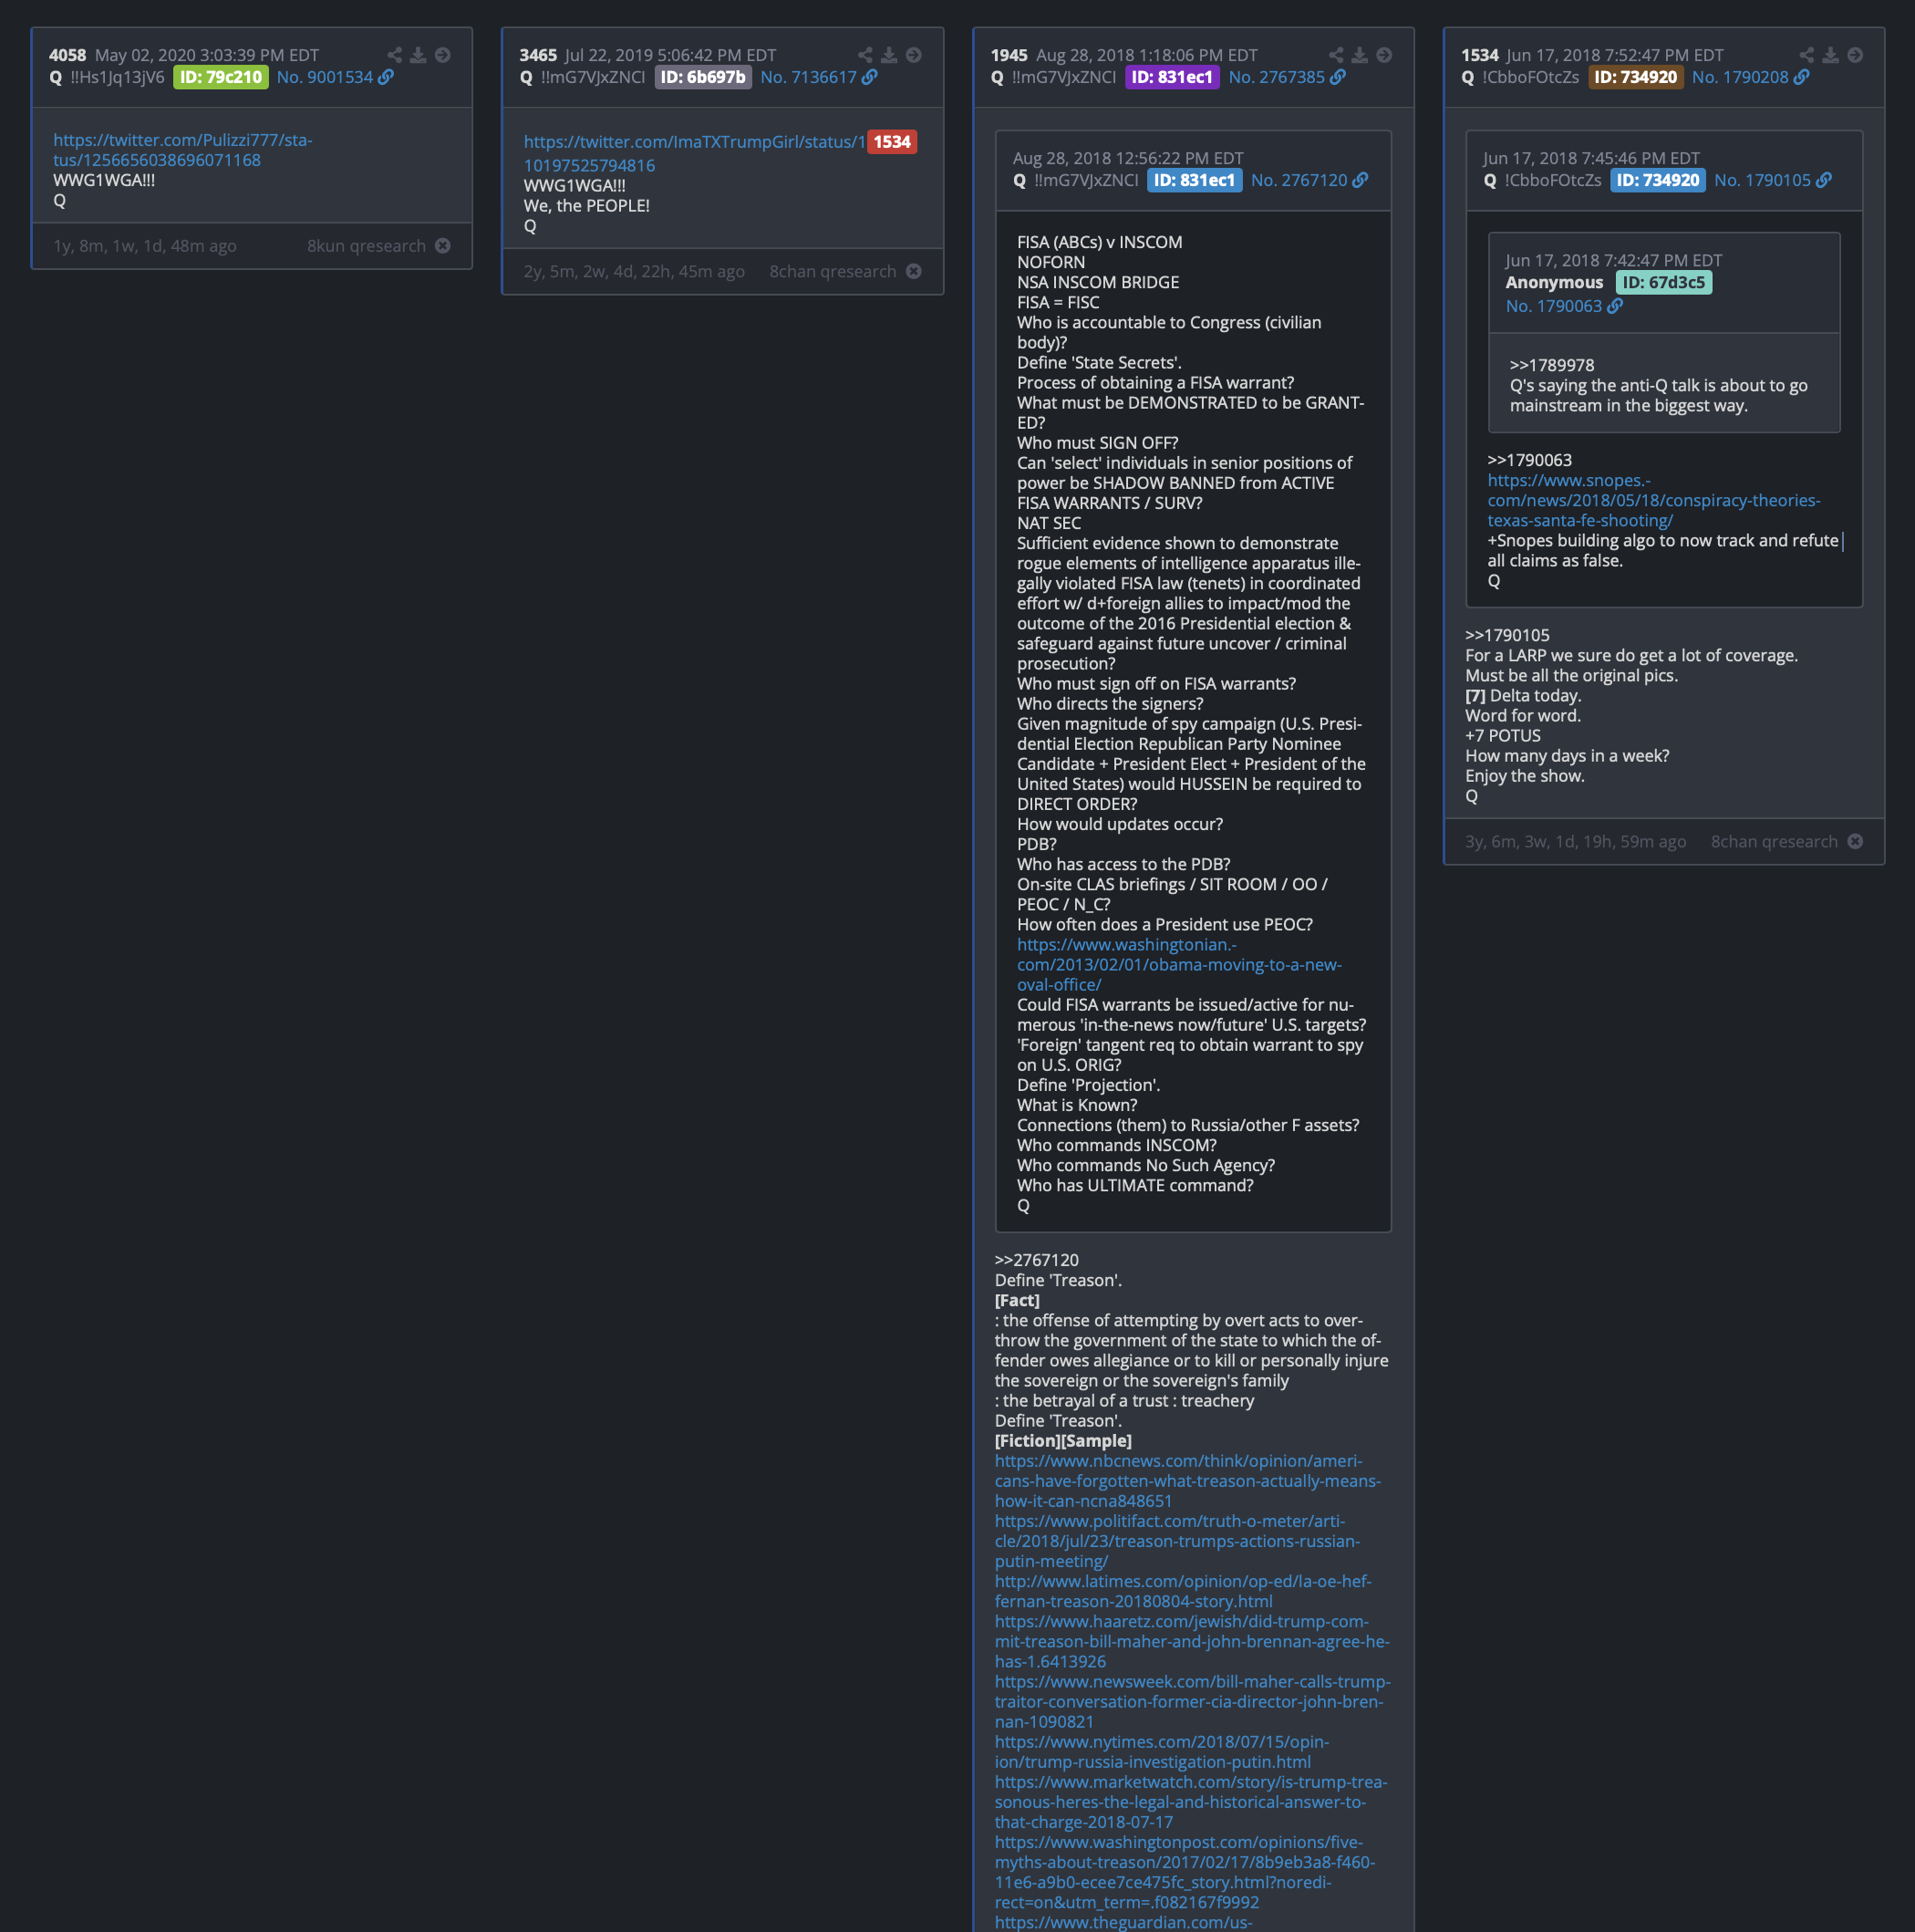Image resolution: width=1915 pixels, height=1932 pixels.
Task: Click chain link icon beside No. 2767120
Action: (1361, 180)
